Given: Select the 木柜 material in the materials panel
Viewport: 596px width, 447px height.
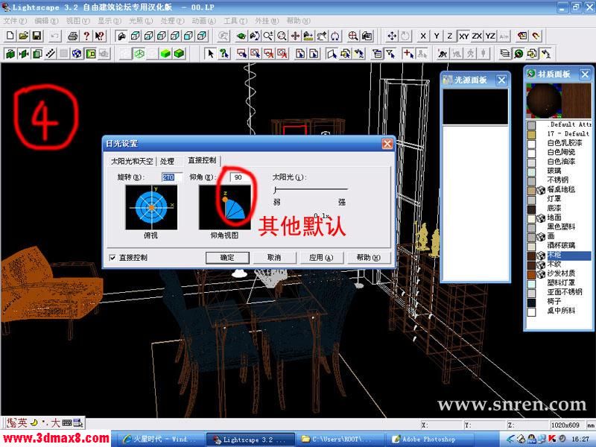Looking at the screenshot, I should coord(559,255).
